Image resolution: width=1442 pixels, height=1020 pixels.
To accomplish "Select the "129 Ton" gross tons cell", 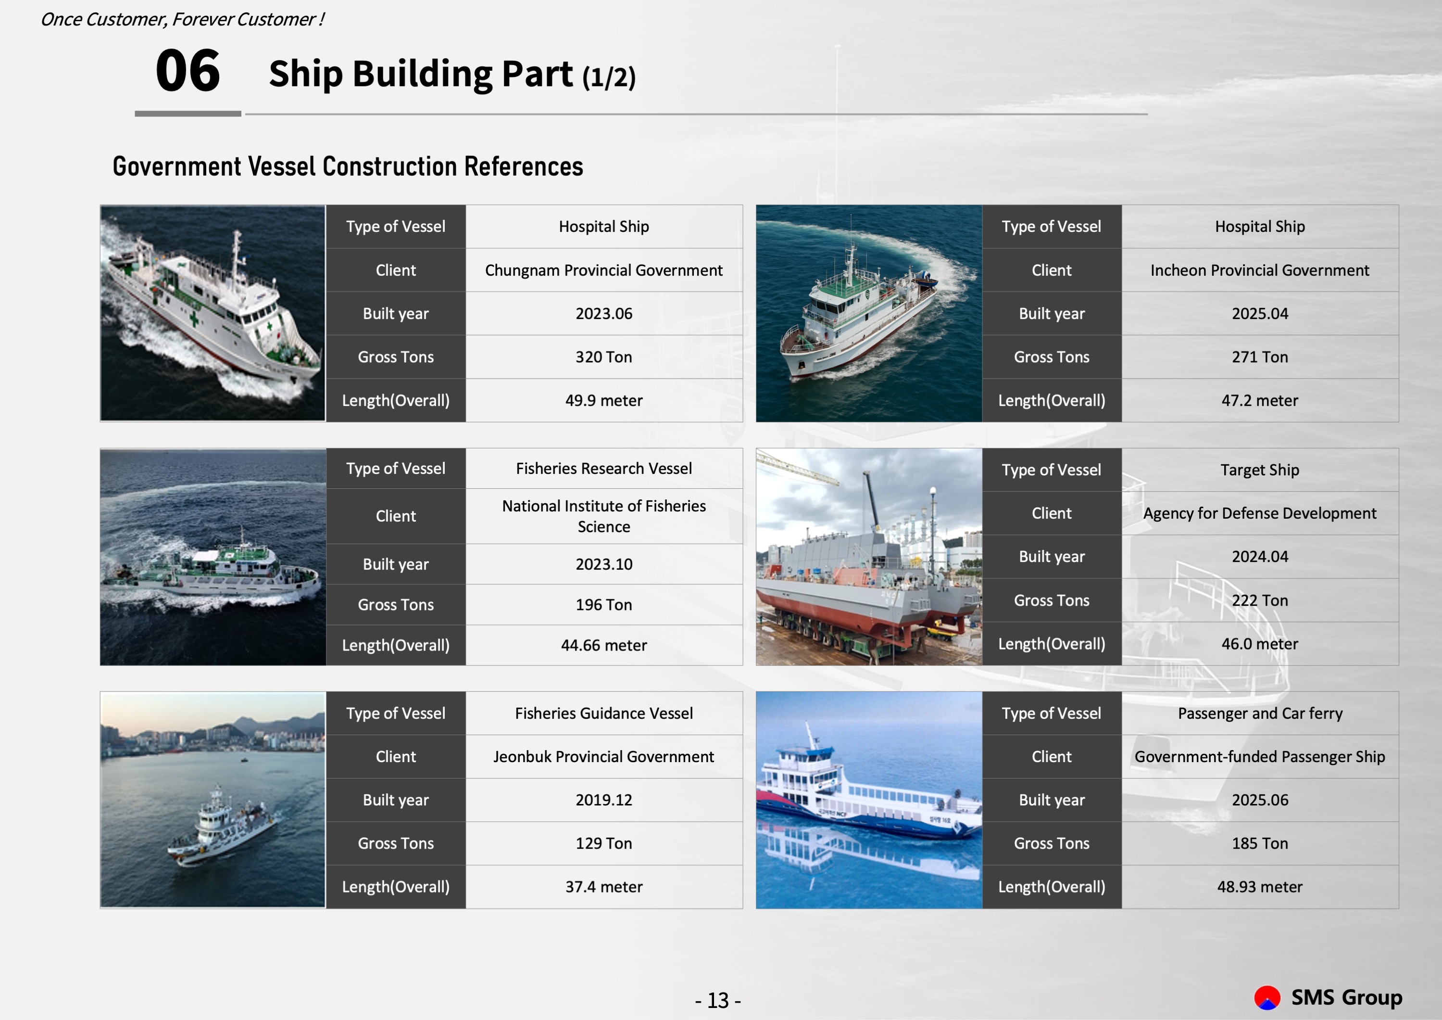I will (x=604, y=843).
